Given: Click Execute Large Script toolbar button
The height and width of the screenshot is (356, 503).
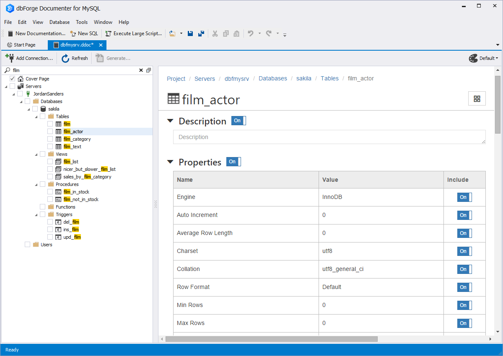Looking at the screenshot, I should coord(134,34).
